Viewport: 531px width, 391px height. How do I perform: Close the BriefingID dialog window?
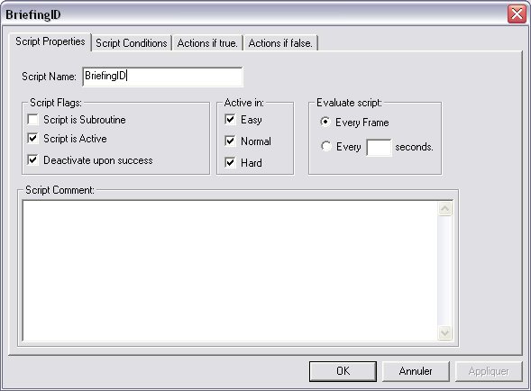[517, 14]
